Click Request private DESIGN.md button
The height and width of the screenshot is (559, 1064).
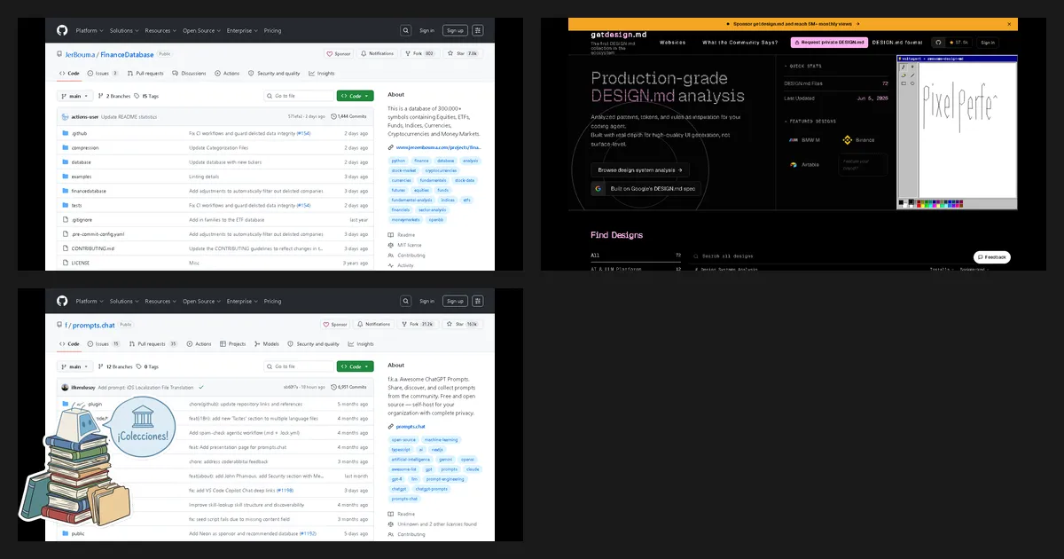829,42
